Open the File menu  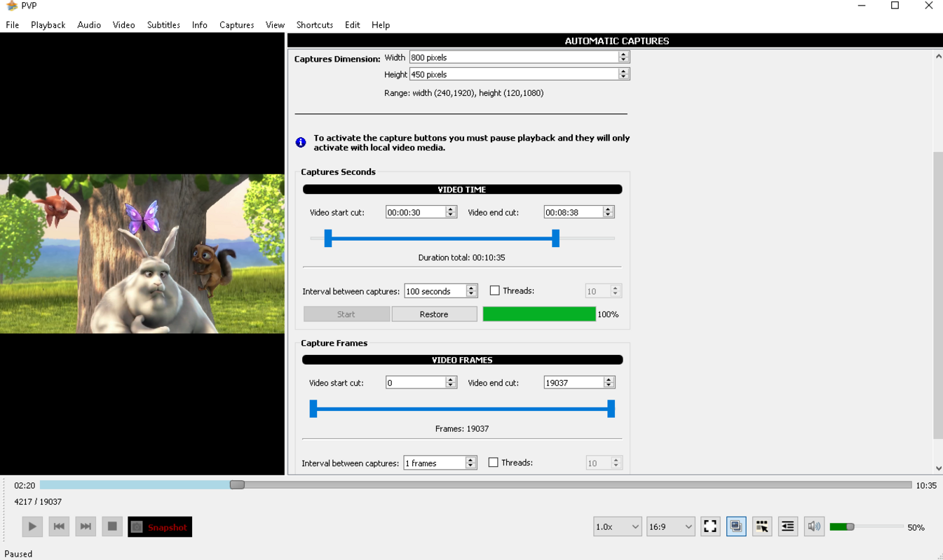pos(13,24)
